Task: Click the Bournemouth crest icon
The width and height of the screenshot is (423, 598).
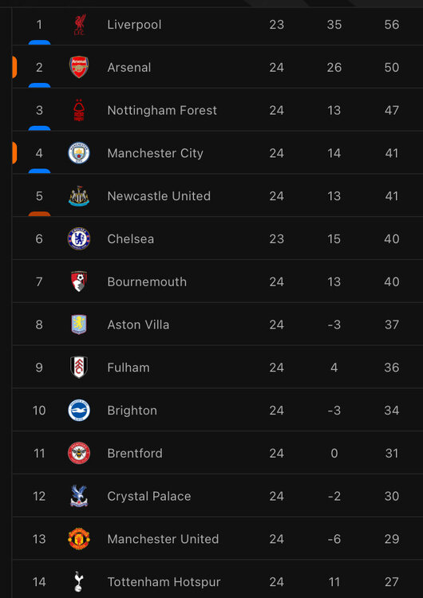Action: point(79,281)
